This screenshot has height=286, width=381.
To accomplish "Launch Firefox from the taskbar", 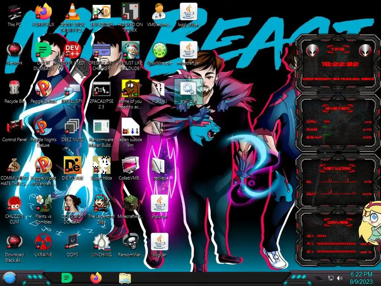I will (x=96, y=278).
